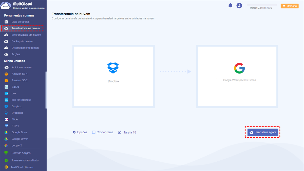Click the sidebar vertical scrollbar

[x=46, y=90]
